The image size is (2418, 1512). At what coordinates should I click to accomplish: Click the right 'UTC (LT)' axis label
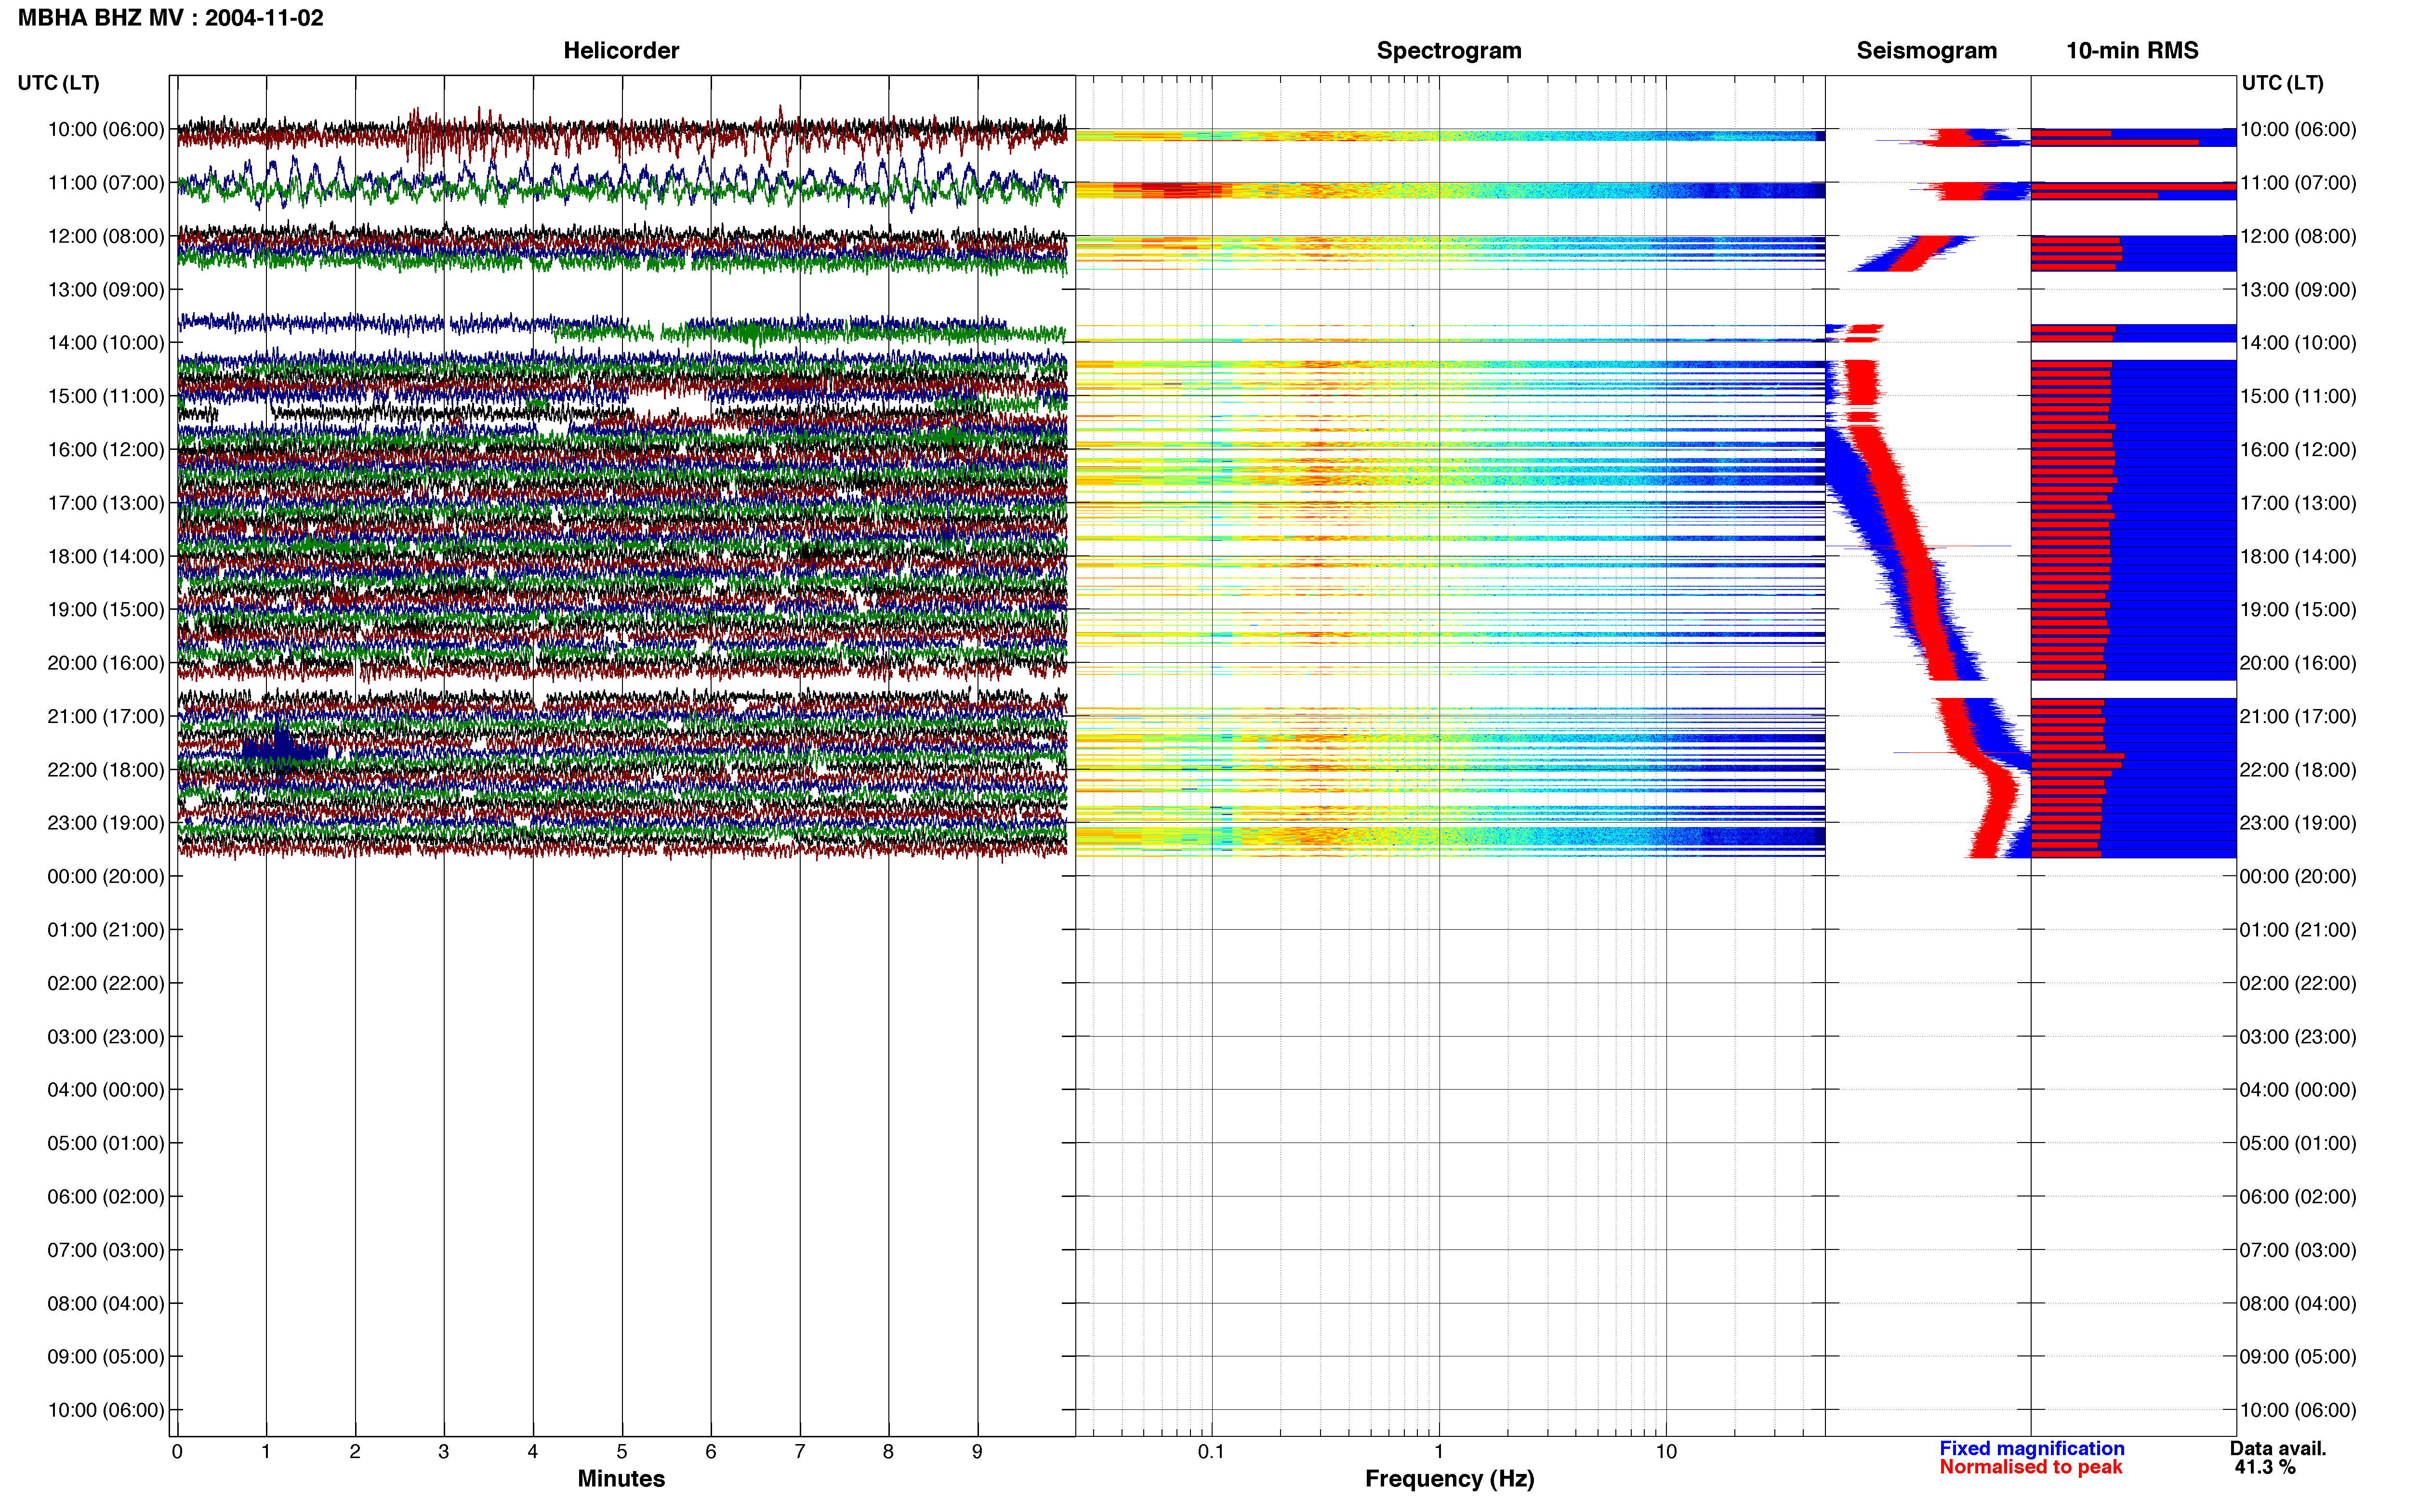(x=2283, y=83)
